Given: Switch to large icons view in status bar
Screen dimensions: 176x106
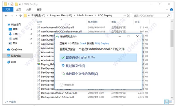Looking at the screenshot, I should 171,102.
